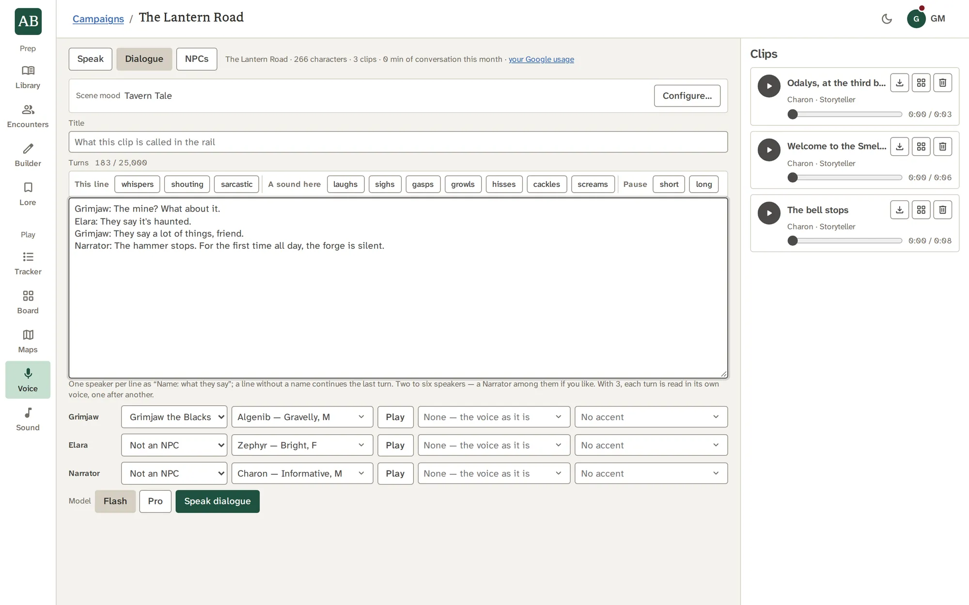969x605 pixels.
Task: Select the Pro model
Action: [x=155, y=501]
